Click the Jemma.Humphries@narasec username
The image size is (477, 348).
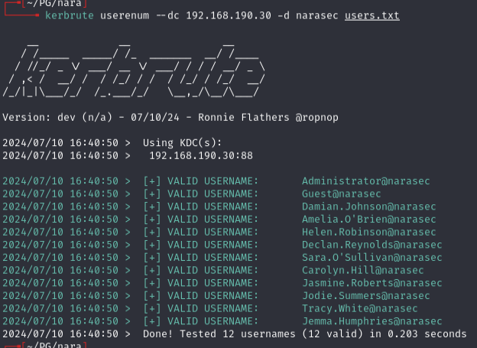tap(372, 321)
